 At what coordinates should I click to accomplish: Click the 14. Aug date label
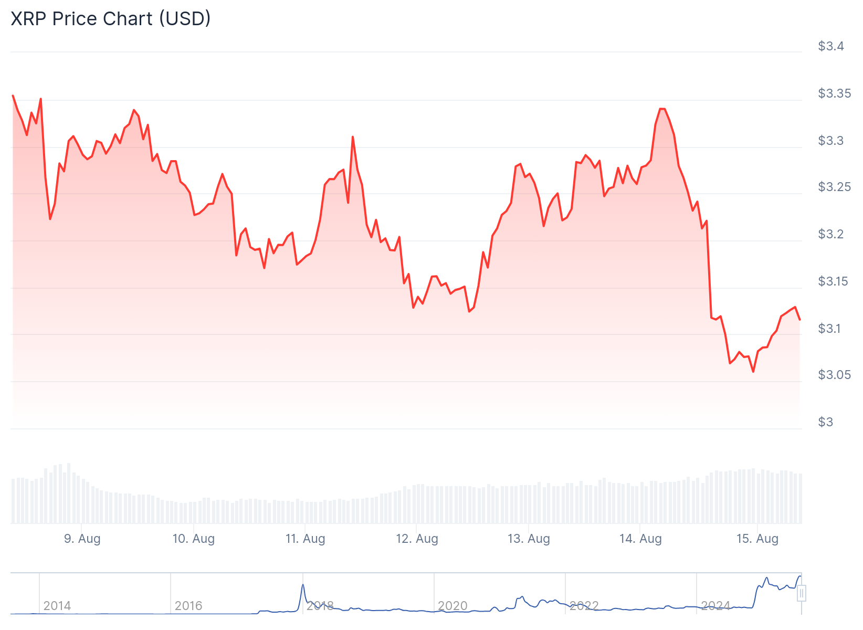640,539
